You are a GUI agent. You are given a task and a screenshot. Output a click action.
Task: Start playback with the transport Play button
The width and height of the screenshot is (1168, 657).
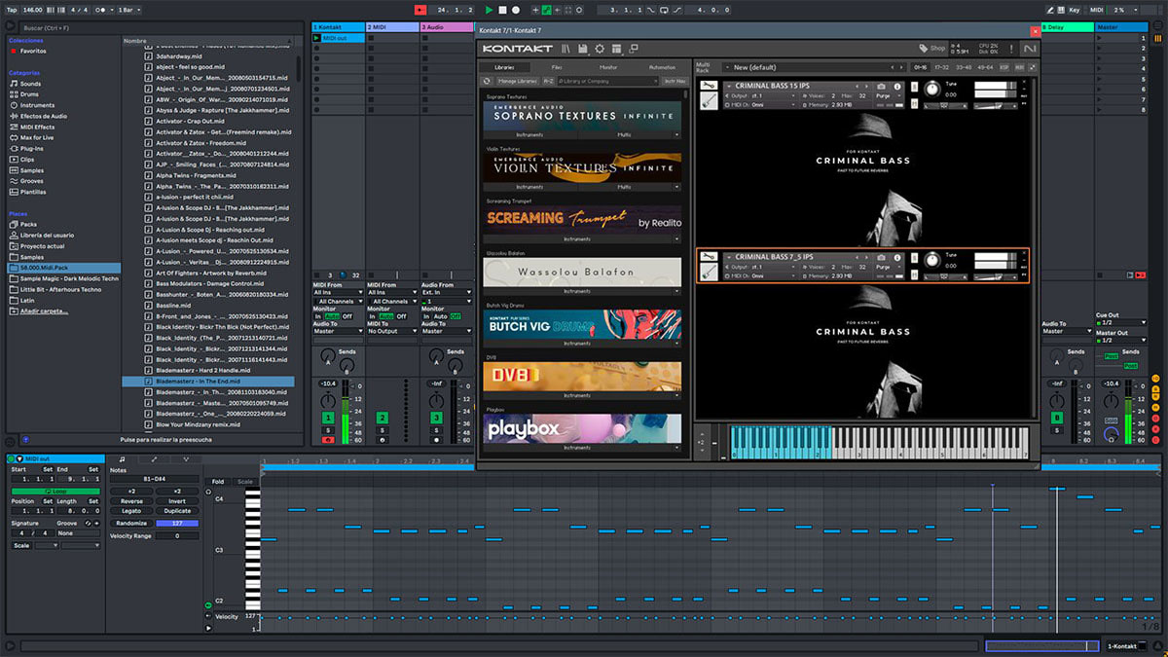pyautogui.click(x=489, y=10)
